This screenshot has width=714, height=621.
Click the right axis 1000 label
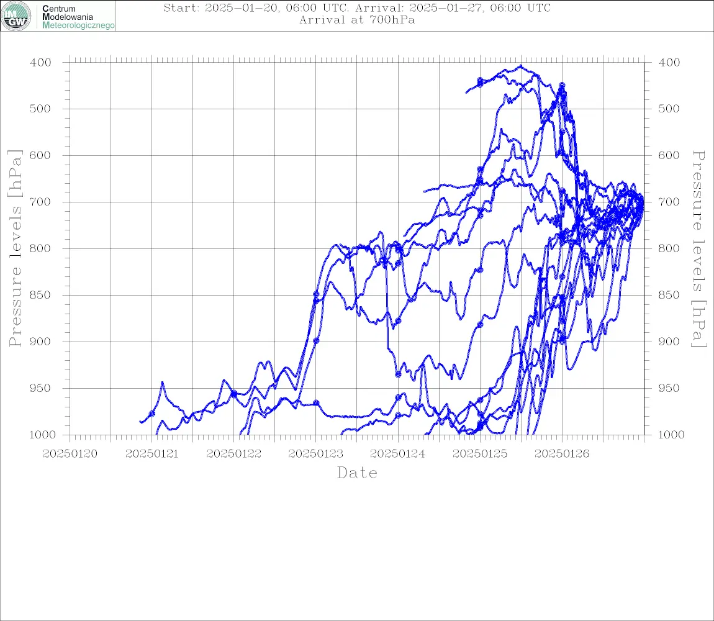click(672, 435)
